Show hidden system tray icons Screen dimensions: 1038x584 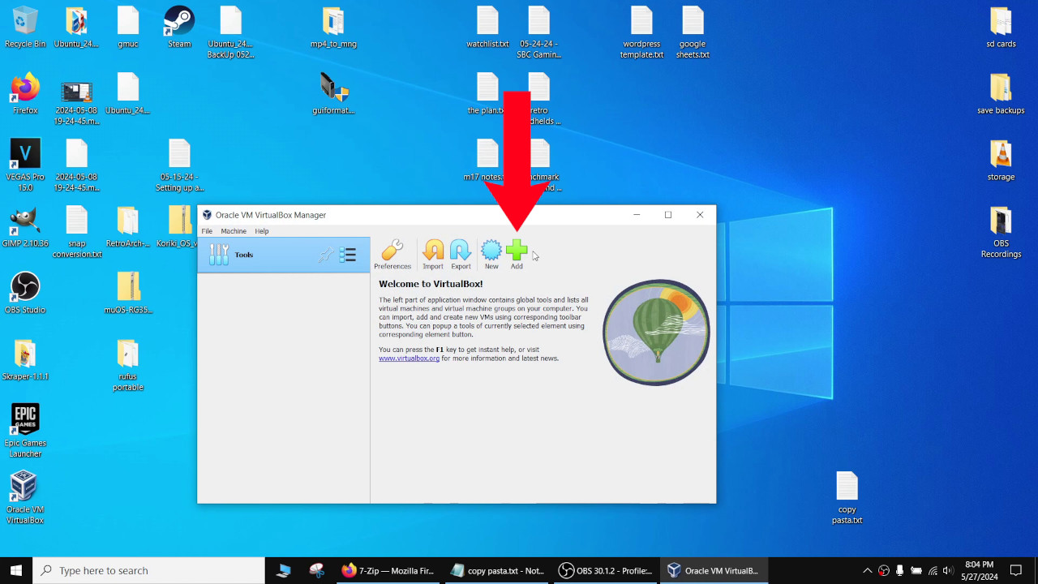tap(867, 570)
